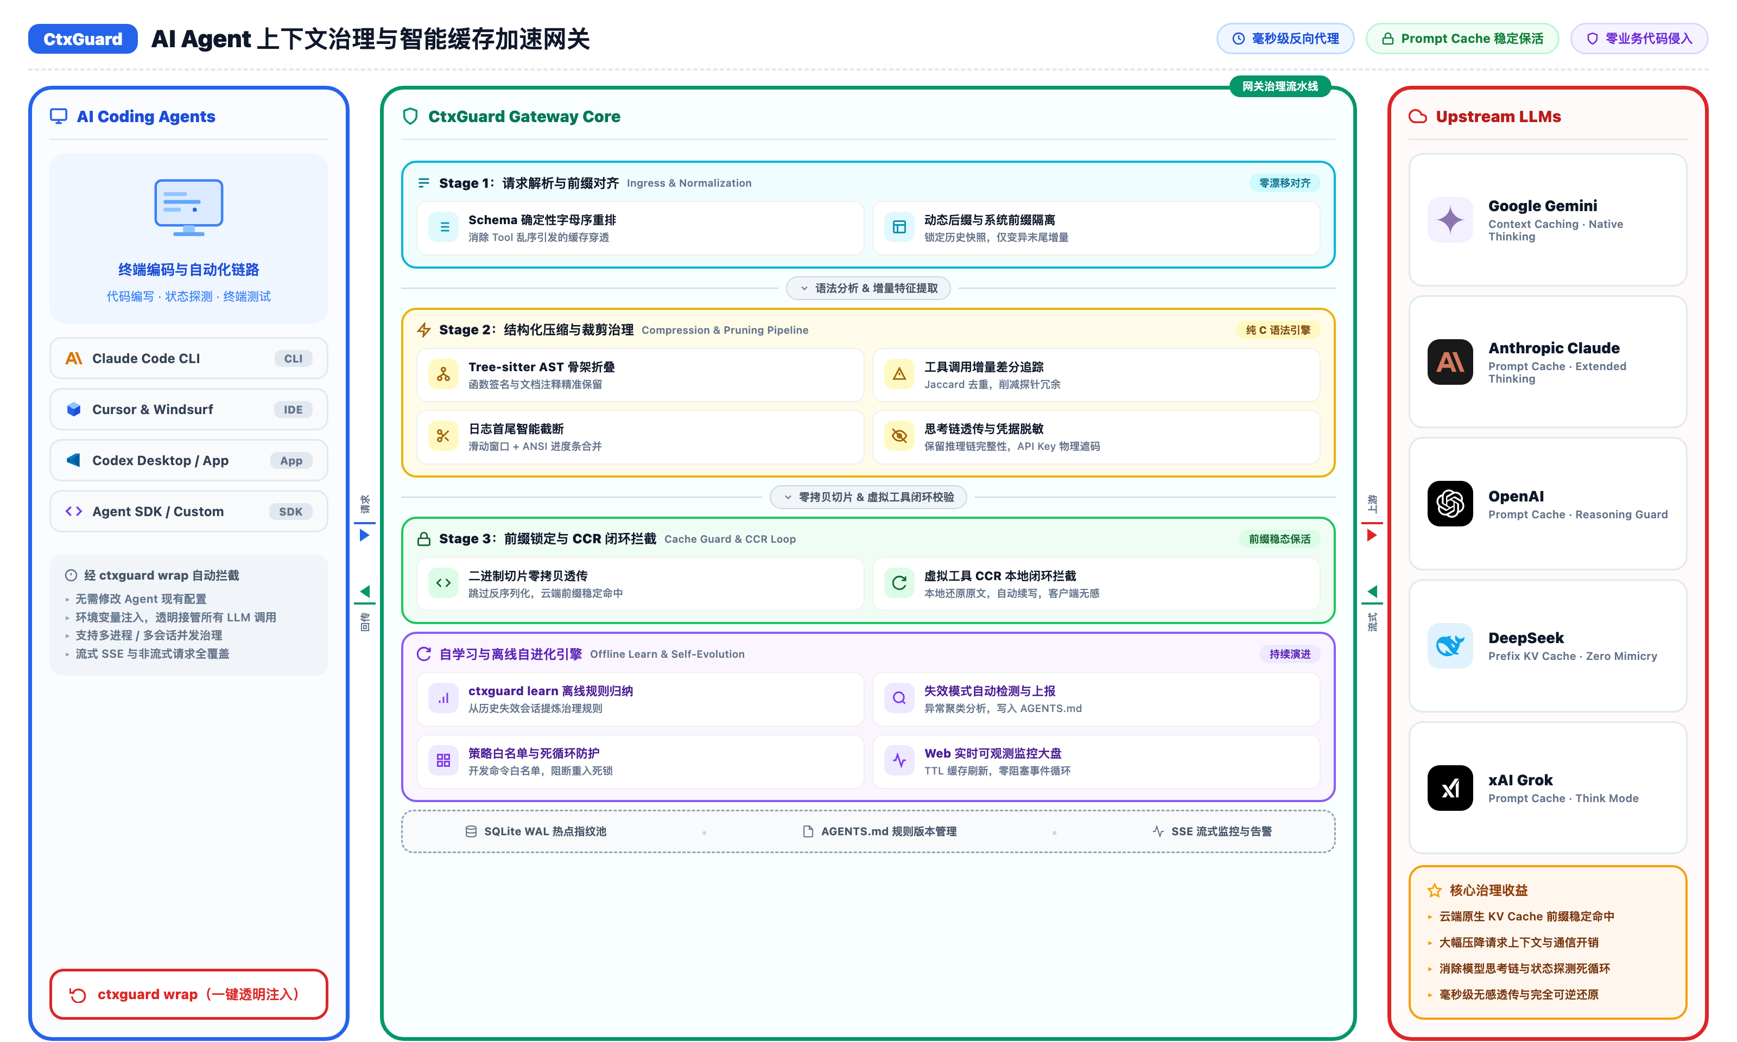Click the 经 ctxguard wrap 自动拦截 note title
The image size is (1737, 1042).
161,575
